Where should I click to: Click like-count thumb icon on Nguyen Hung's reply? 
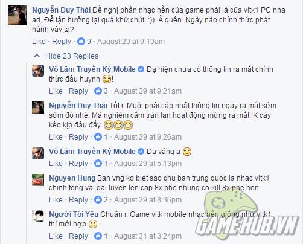pos(98,200)
